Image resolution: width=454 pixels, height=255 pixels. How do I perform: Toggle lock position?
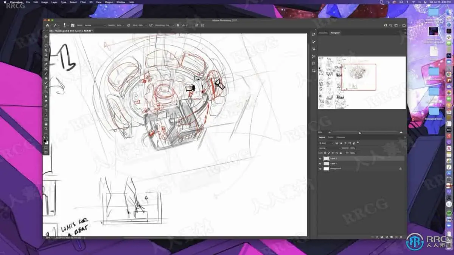(333, 153)
